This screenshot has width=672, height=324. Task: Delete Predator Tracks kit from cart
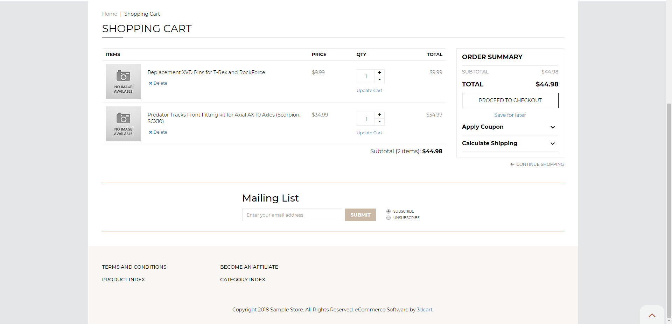point(158,132)
